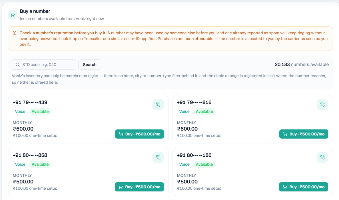Screen dimensions: 339x200
Task: Click the MONTHLY label on the number ending 816
Action: 186,123
